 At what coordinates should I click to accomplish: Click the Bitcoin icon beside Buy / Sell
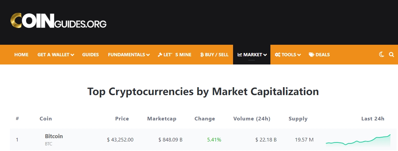(x=202, y=55)
